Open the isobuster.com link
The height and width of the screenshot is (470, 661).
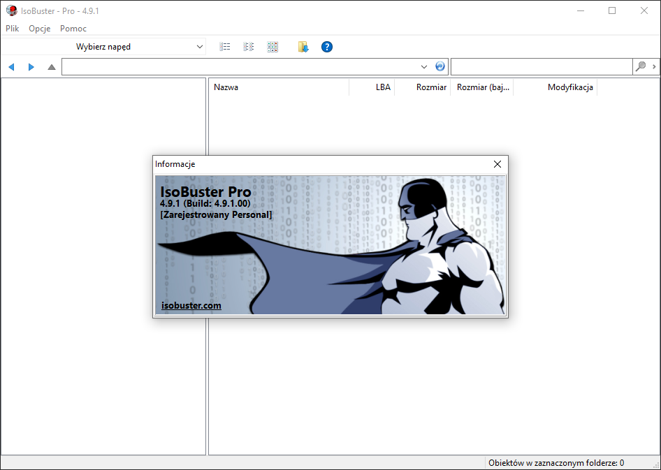(191, 305)
